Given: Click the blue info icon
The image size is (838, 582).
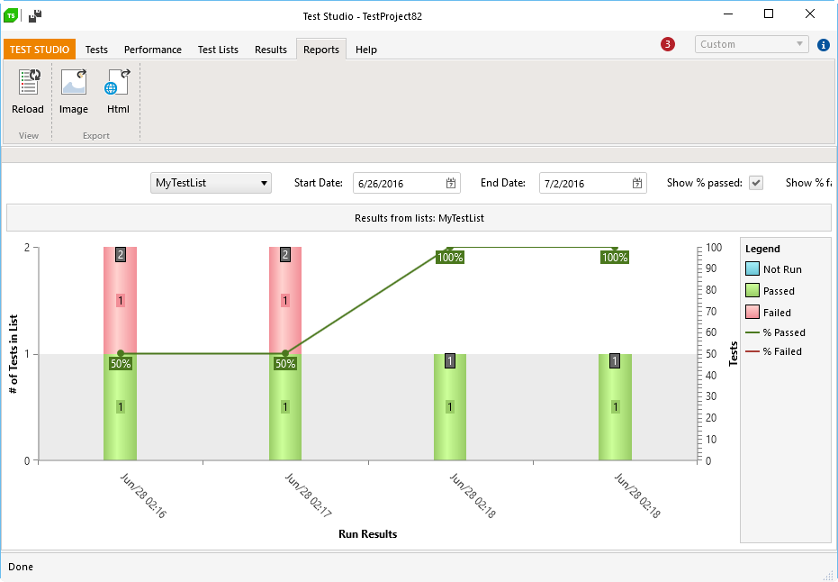Looking at the screenshot, I should tap(823, 45).
